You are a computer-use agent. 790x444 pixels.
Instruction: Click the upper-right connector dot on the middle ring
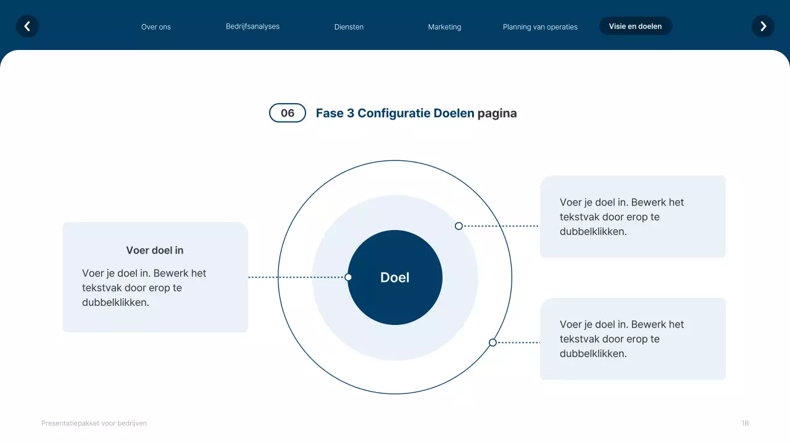(x=459, y=226)
